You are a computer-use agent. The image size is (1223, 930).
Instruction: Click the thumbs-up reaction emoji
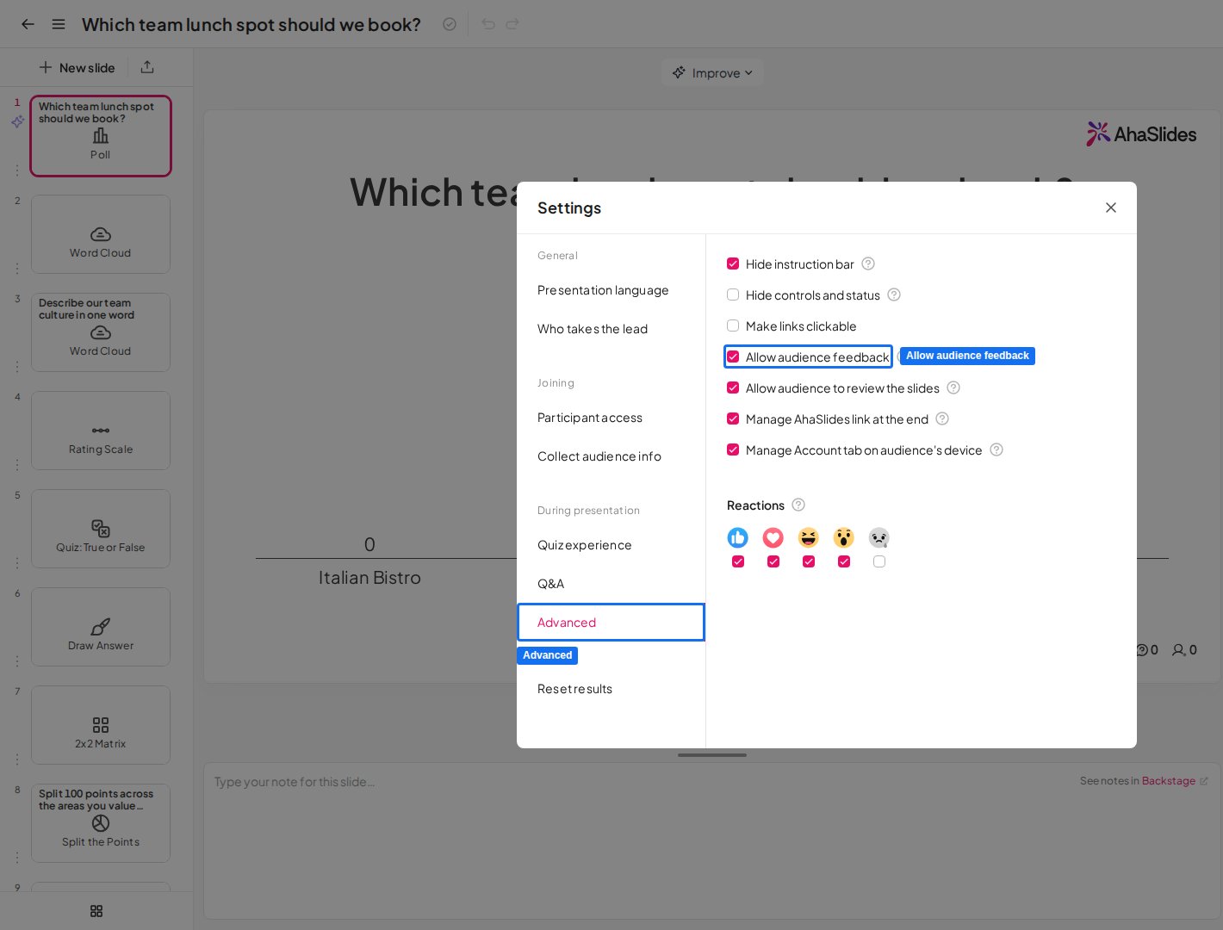[x=738, y=537]
